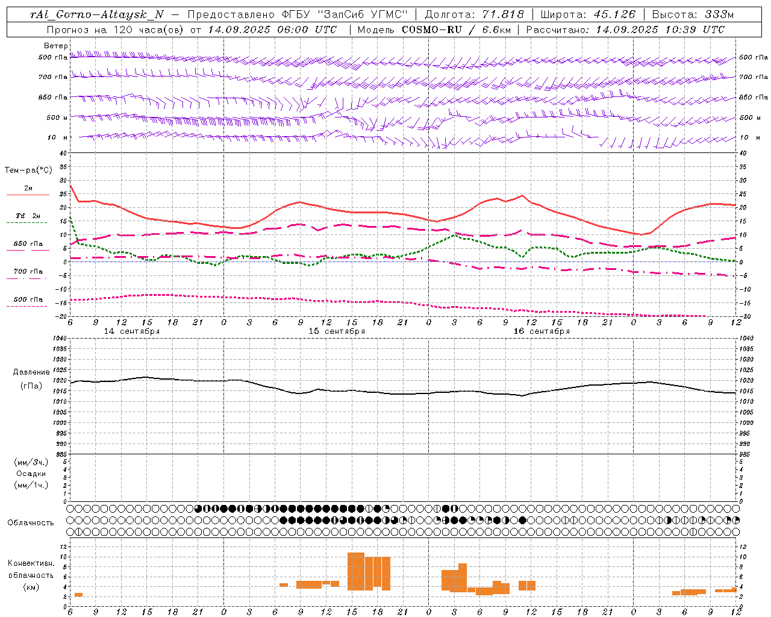Click the 16 сентября date label

pos(542,331)
